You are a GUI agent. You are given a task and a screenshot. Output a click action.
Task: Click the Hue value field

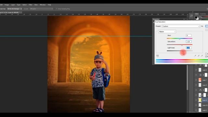click(188, 35)
